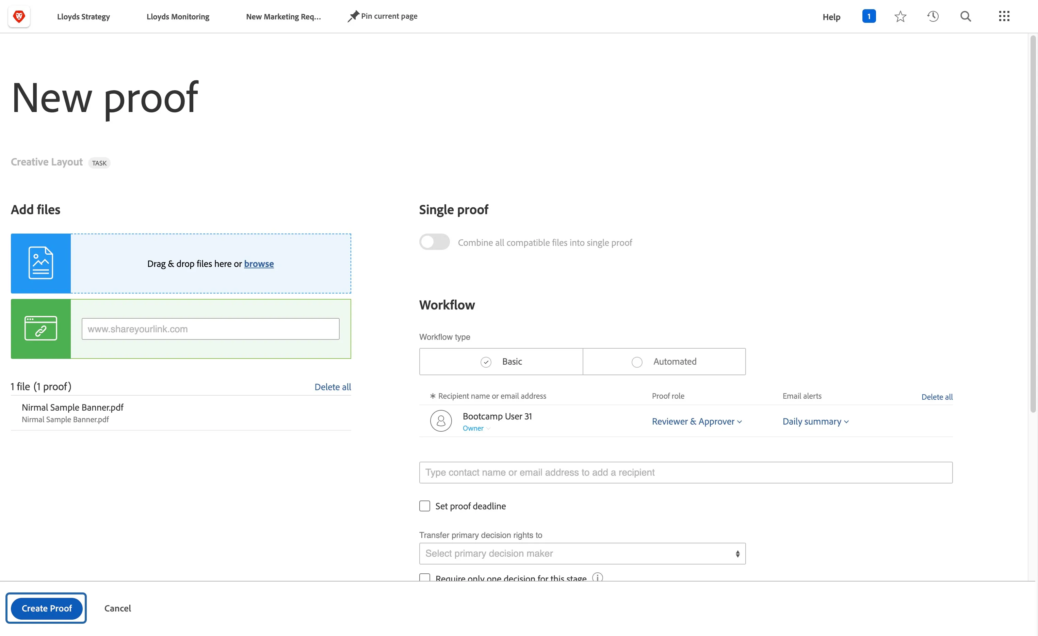Open the notifications badge showing 1
This screenshot has height=636, width=1038.
tap(869, 16)
